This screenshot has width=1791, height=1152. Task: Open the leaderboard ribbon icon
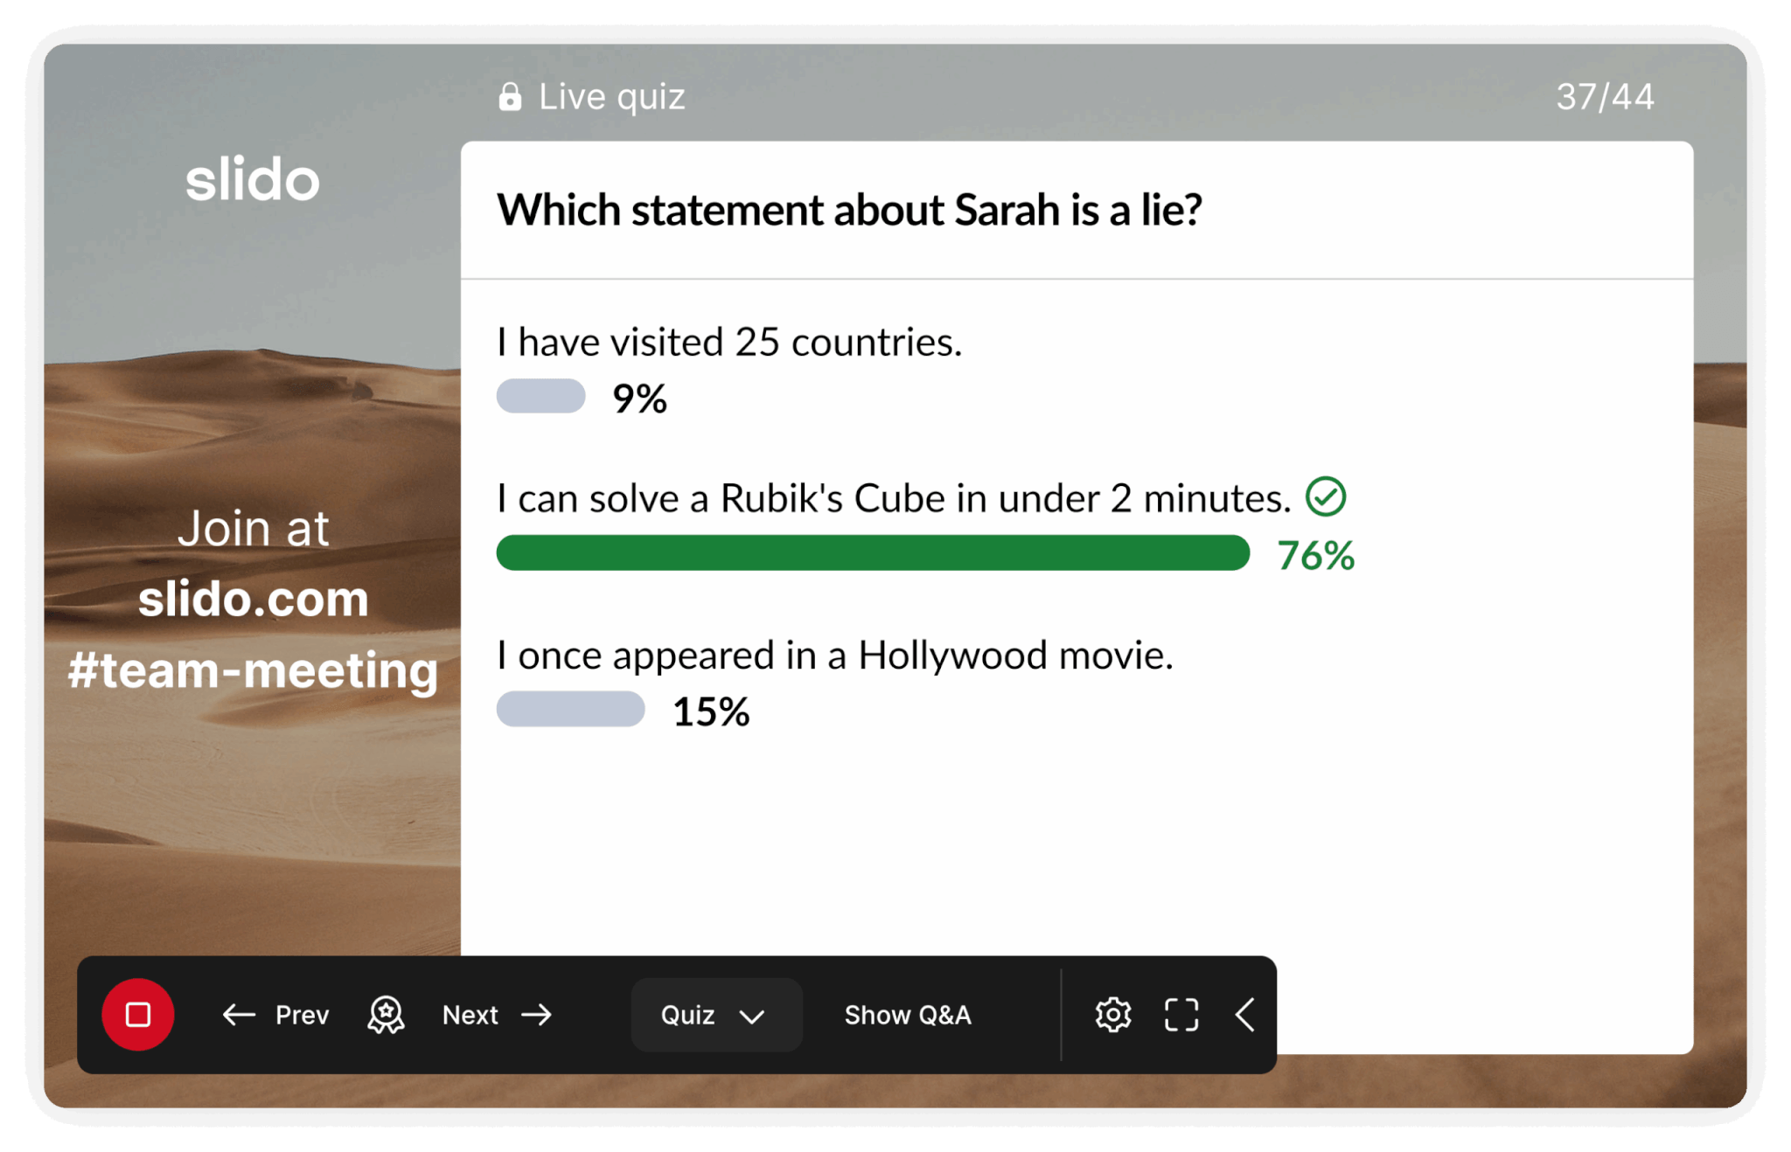coord(386,1015)
